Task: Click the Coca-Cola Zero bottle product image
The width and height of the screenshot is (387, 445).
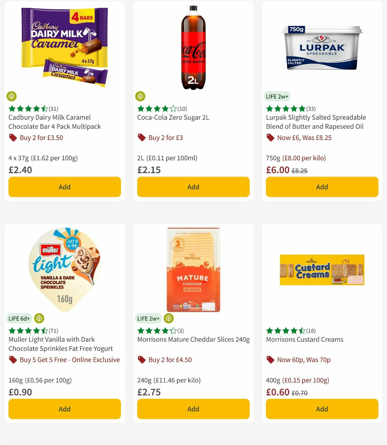Action: coord(193,48)
